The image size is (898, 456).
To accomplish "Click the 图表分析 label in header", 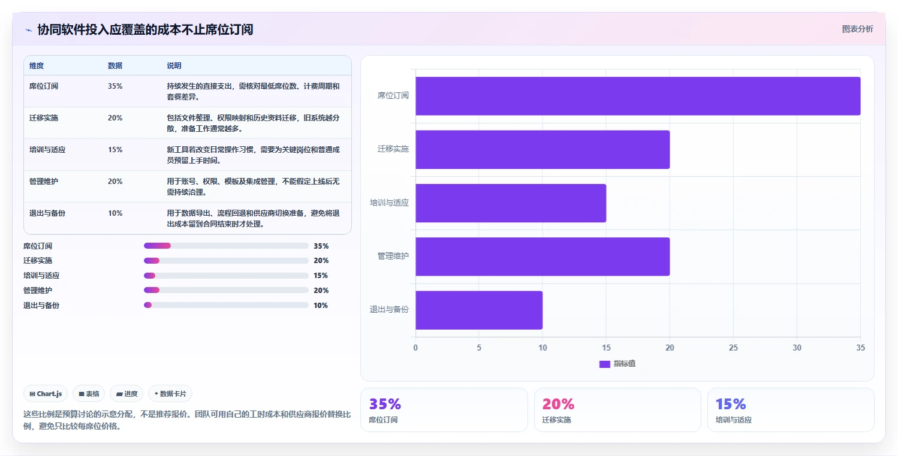I will point(857,29).
